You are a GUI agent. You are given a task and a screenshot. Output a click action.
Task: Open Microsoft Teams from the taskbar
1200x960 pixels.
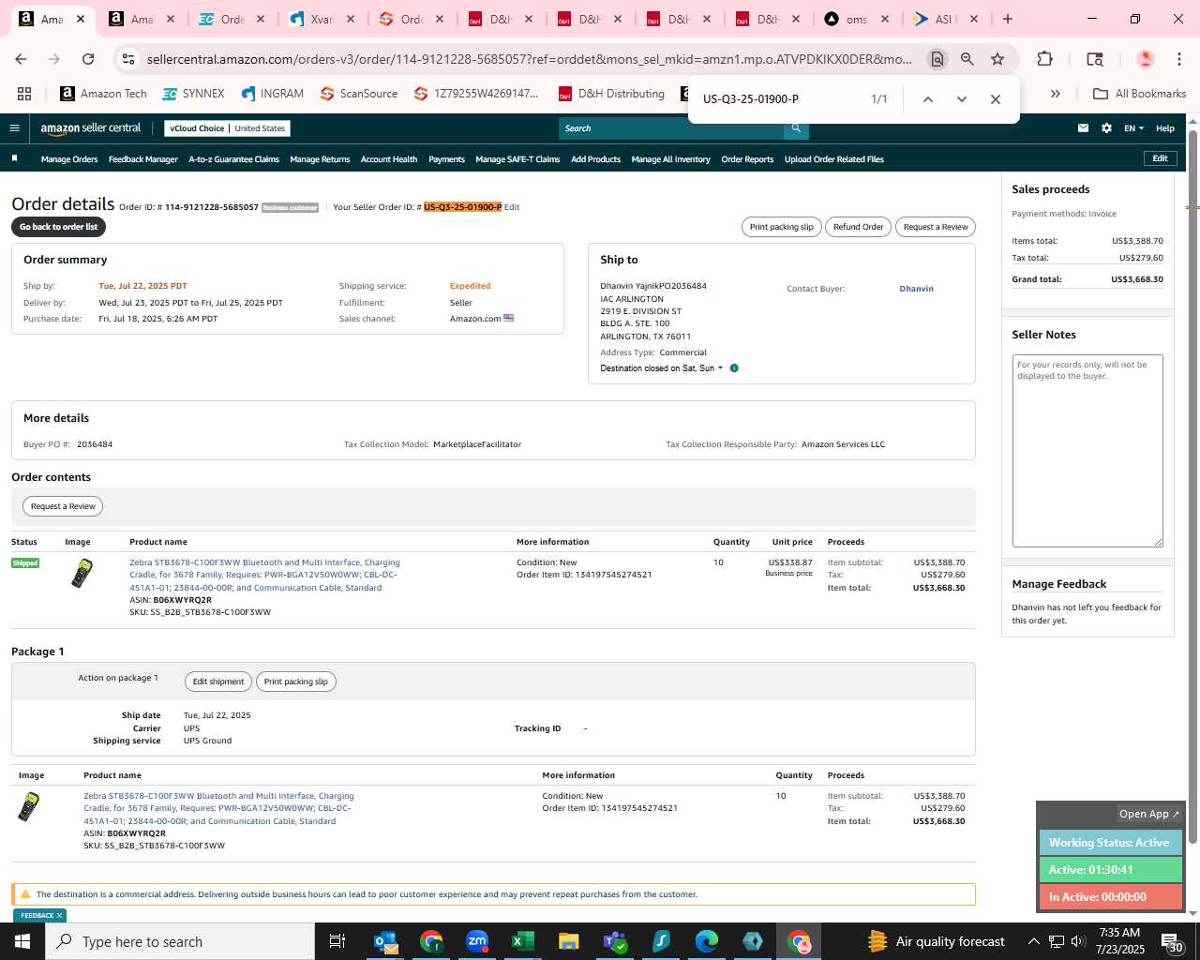coord(615,941)
